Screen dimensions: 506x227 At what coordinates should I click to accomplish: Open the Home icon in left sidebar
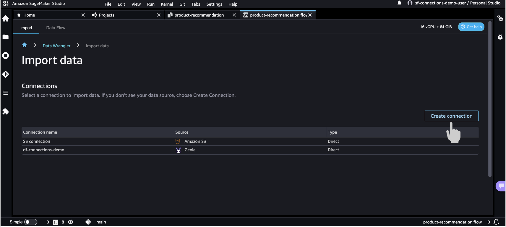pyautogui.click(x=5, y=19)
